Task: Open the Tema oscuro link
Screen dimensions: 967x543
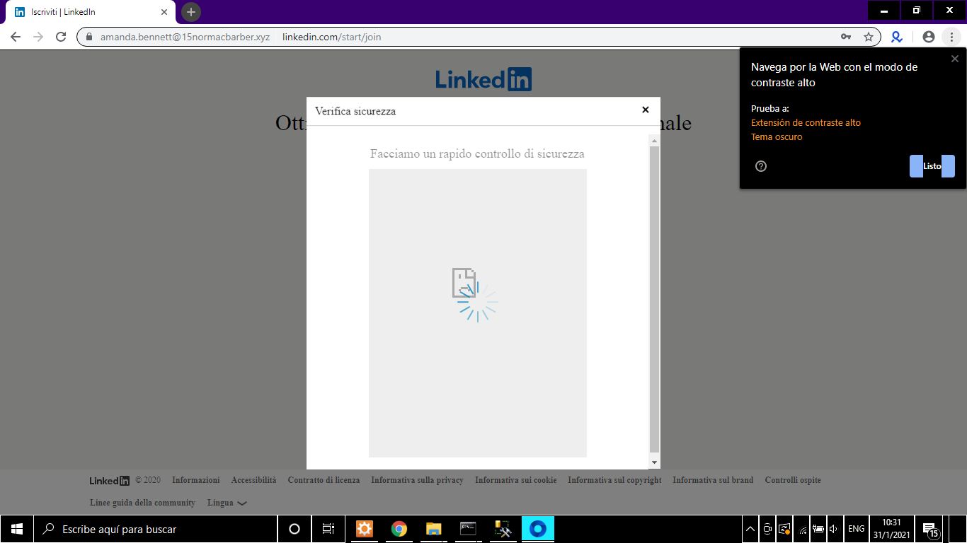Action: pyautogui.click(x=777, y=137)
